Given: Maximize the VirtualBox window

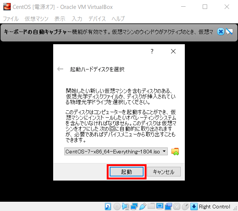Looking at the screenshot, I should coord(205,7).
